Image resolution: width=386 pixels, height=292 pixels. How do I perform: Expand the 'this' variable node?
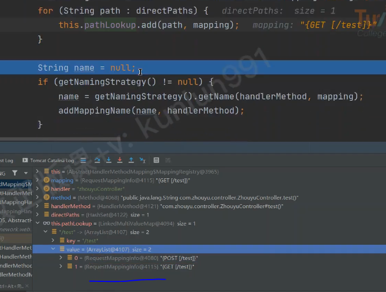pos(38,171)
